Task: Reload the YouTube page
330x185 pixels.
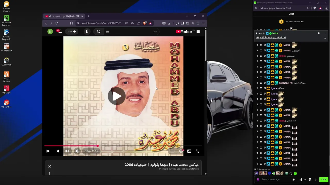Action: pos(56,23)
